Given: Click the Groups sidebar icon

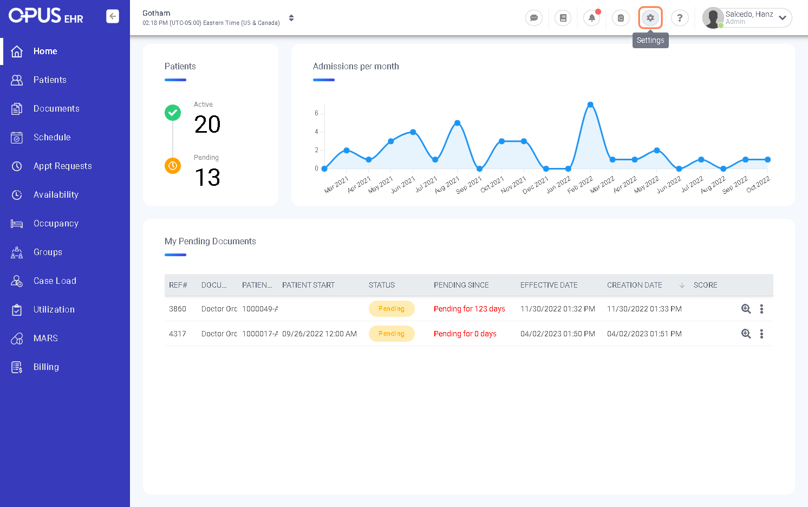Looking at the screenshot, I should click(x=17, y=252).
